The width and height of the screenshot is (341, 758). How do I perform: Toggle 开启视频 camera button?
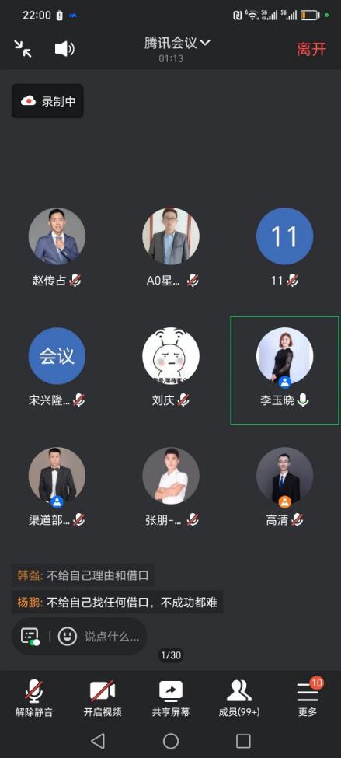tap(103, 698)
